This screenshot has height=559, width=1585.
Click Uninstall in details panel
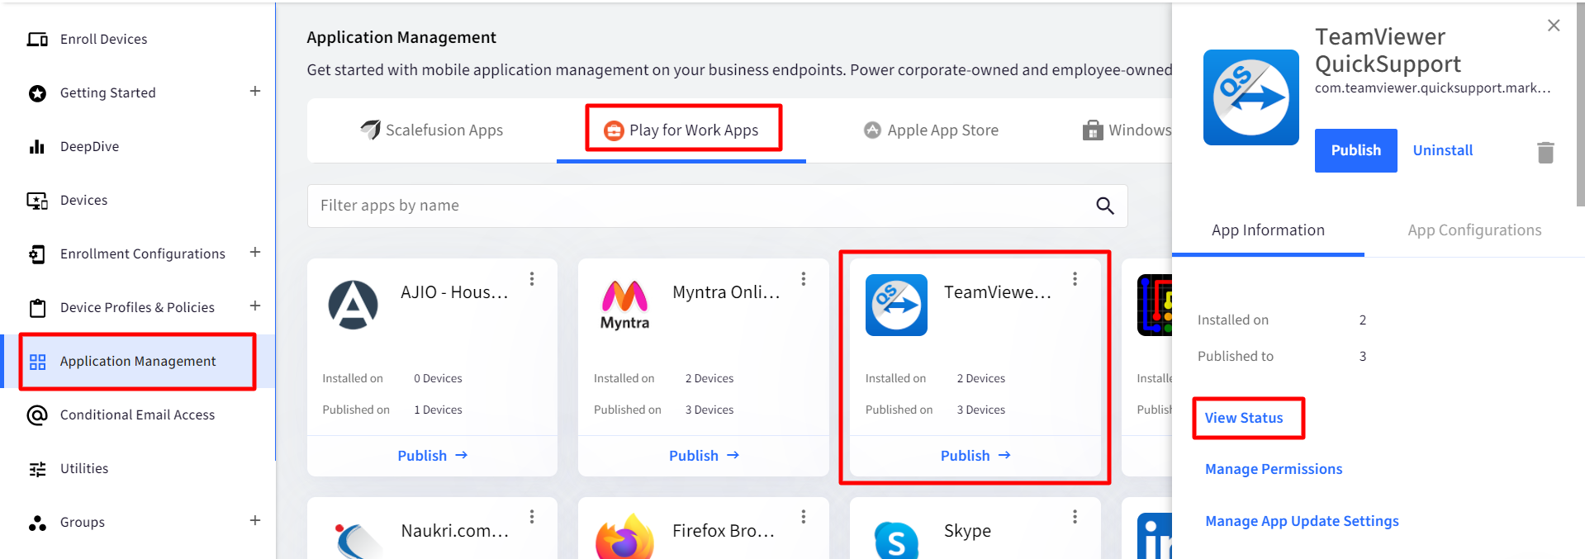(x=1442, y=150)
